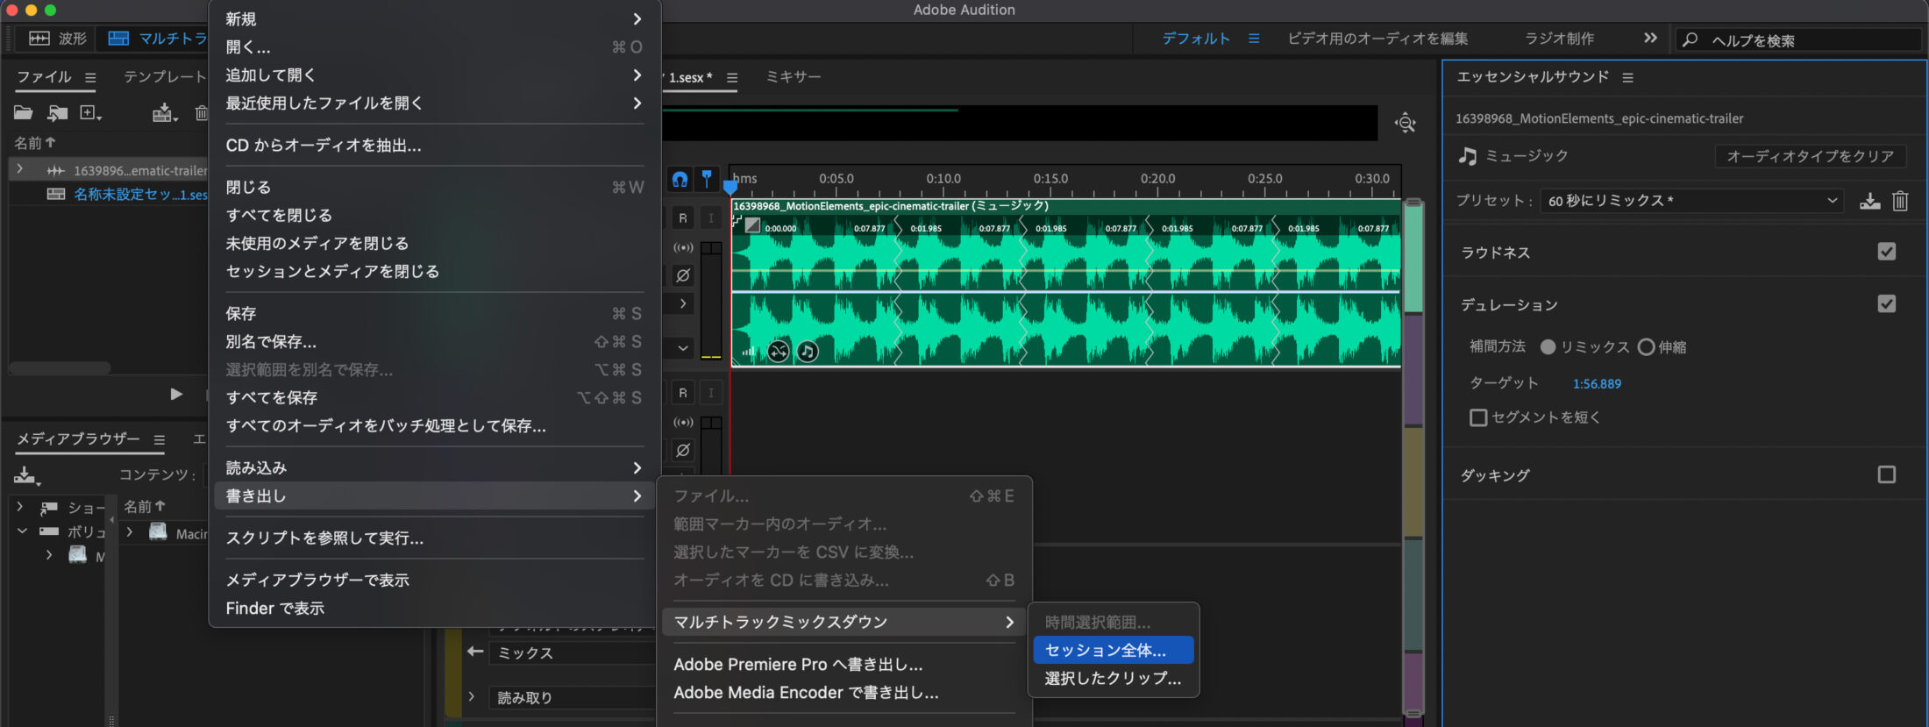Toggle the snapping magnet icon
Screen dimensions: 1929x727
pyautogui.click(x=680, y=180)
